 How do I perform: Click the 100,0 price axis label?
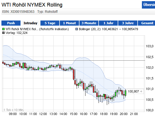pos(150,110)
